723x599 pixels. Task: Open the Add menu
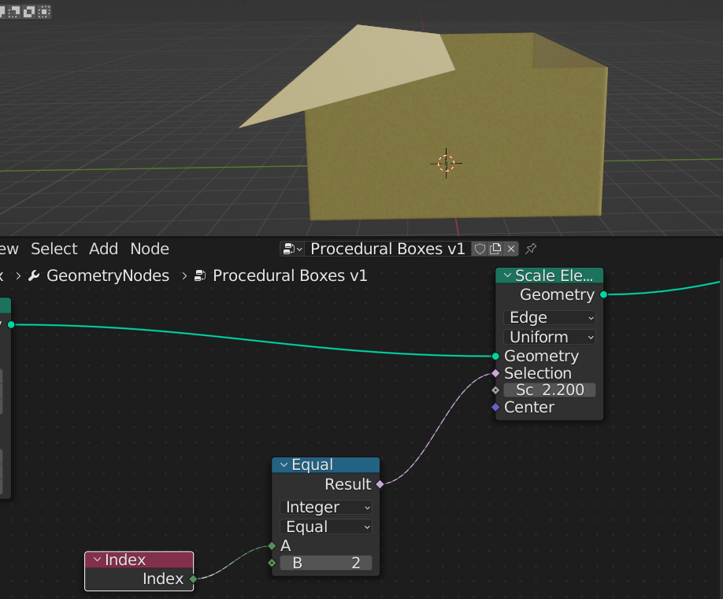click(x=104, y=249)
